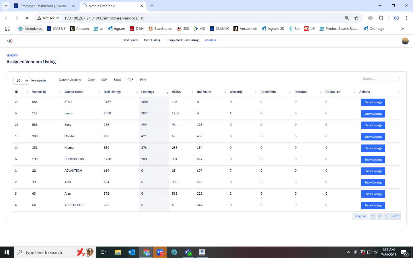
Task: Sort by Pendings column header
Action: (x=154, y=92)
